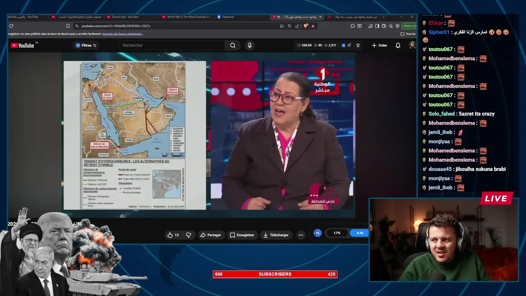526x296 pixels.
Task: Click the VPN shield toolbar icon
Action: 397,26
